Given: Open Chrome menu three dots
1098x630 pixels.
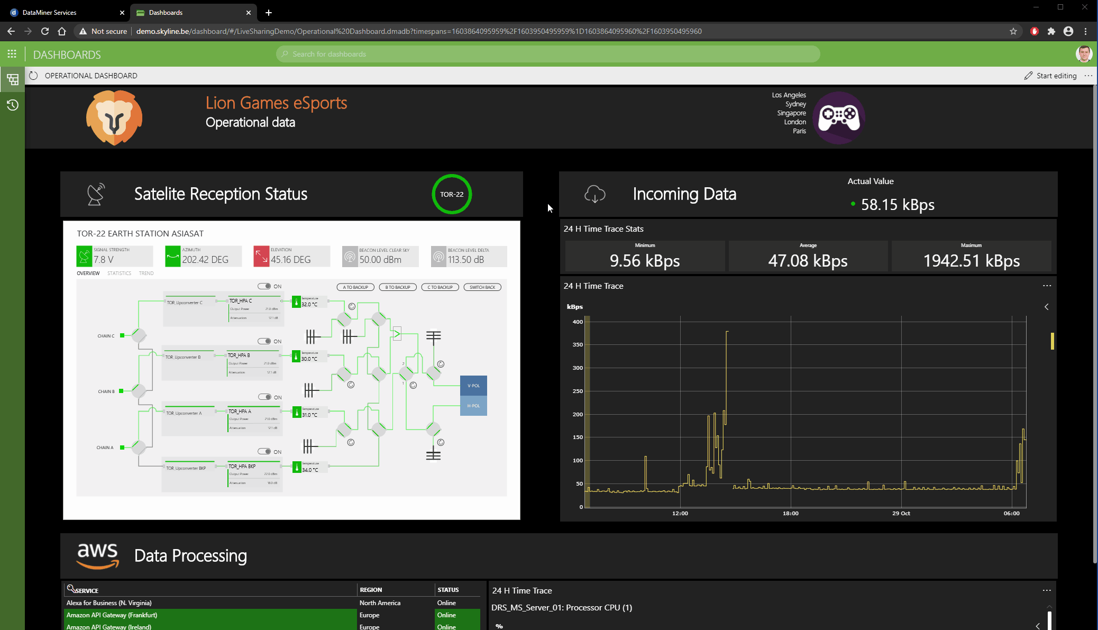Looking at the screenshot, I should pos(1085,31).
